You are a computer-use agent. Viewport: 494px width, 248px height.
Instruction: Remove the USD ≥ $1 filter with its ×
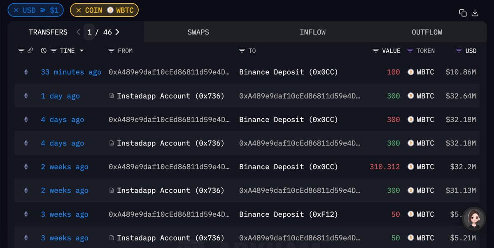pos(16,10)
